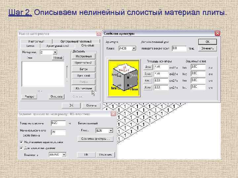The width and height of the screenshot is (238, 178).
Task: Click the Asro reinforcement area button
Action: click(x=148, y=67)
